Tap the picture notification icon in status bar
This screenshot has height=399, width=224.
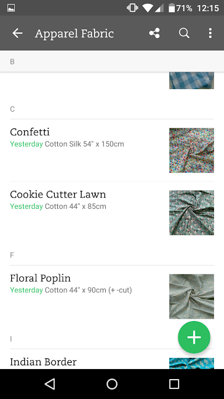(x=11, y=8)
